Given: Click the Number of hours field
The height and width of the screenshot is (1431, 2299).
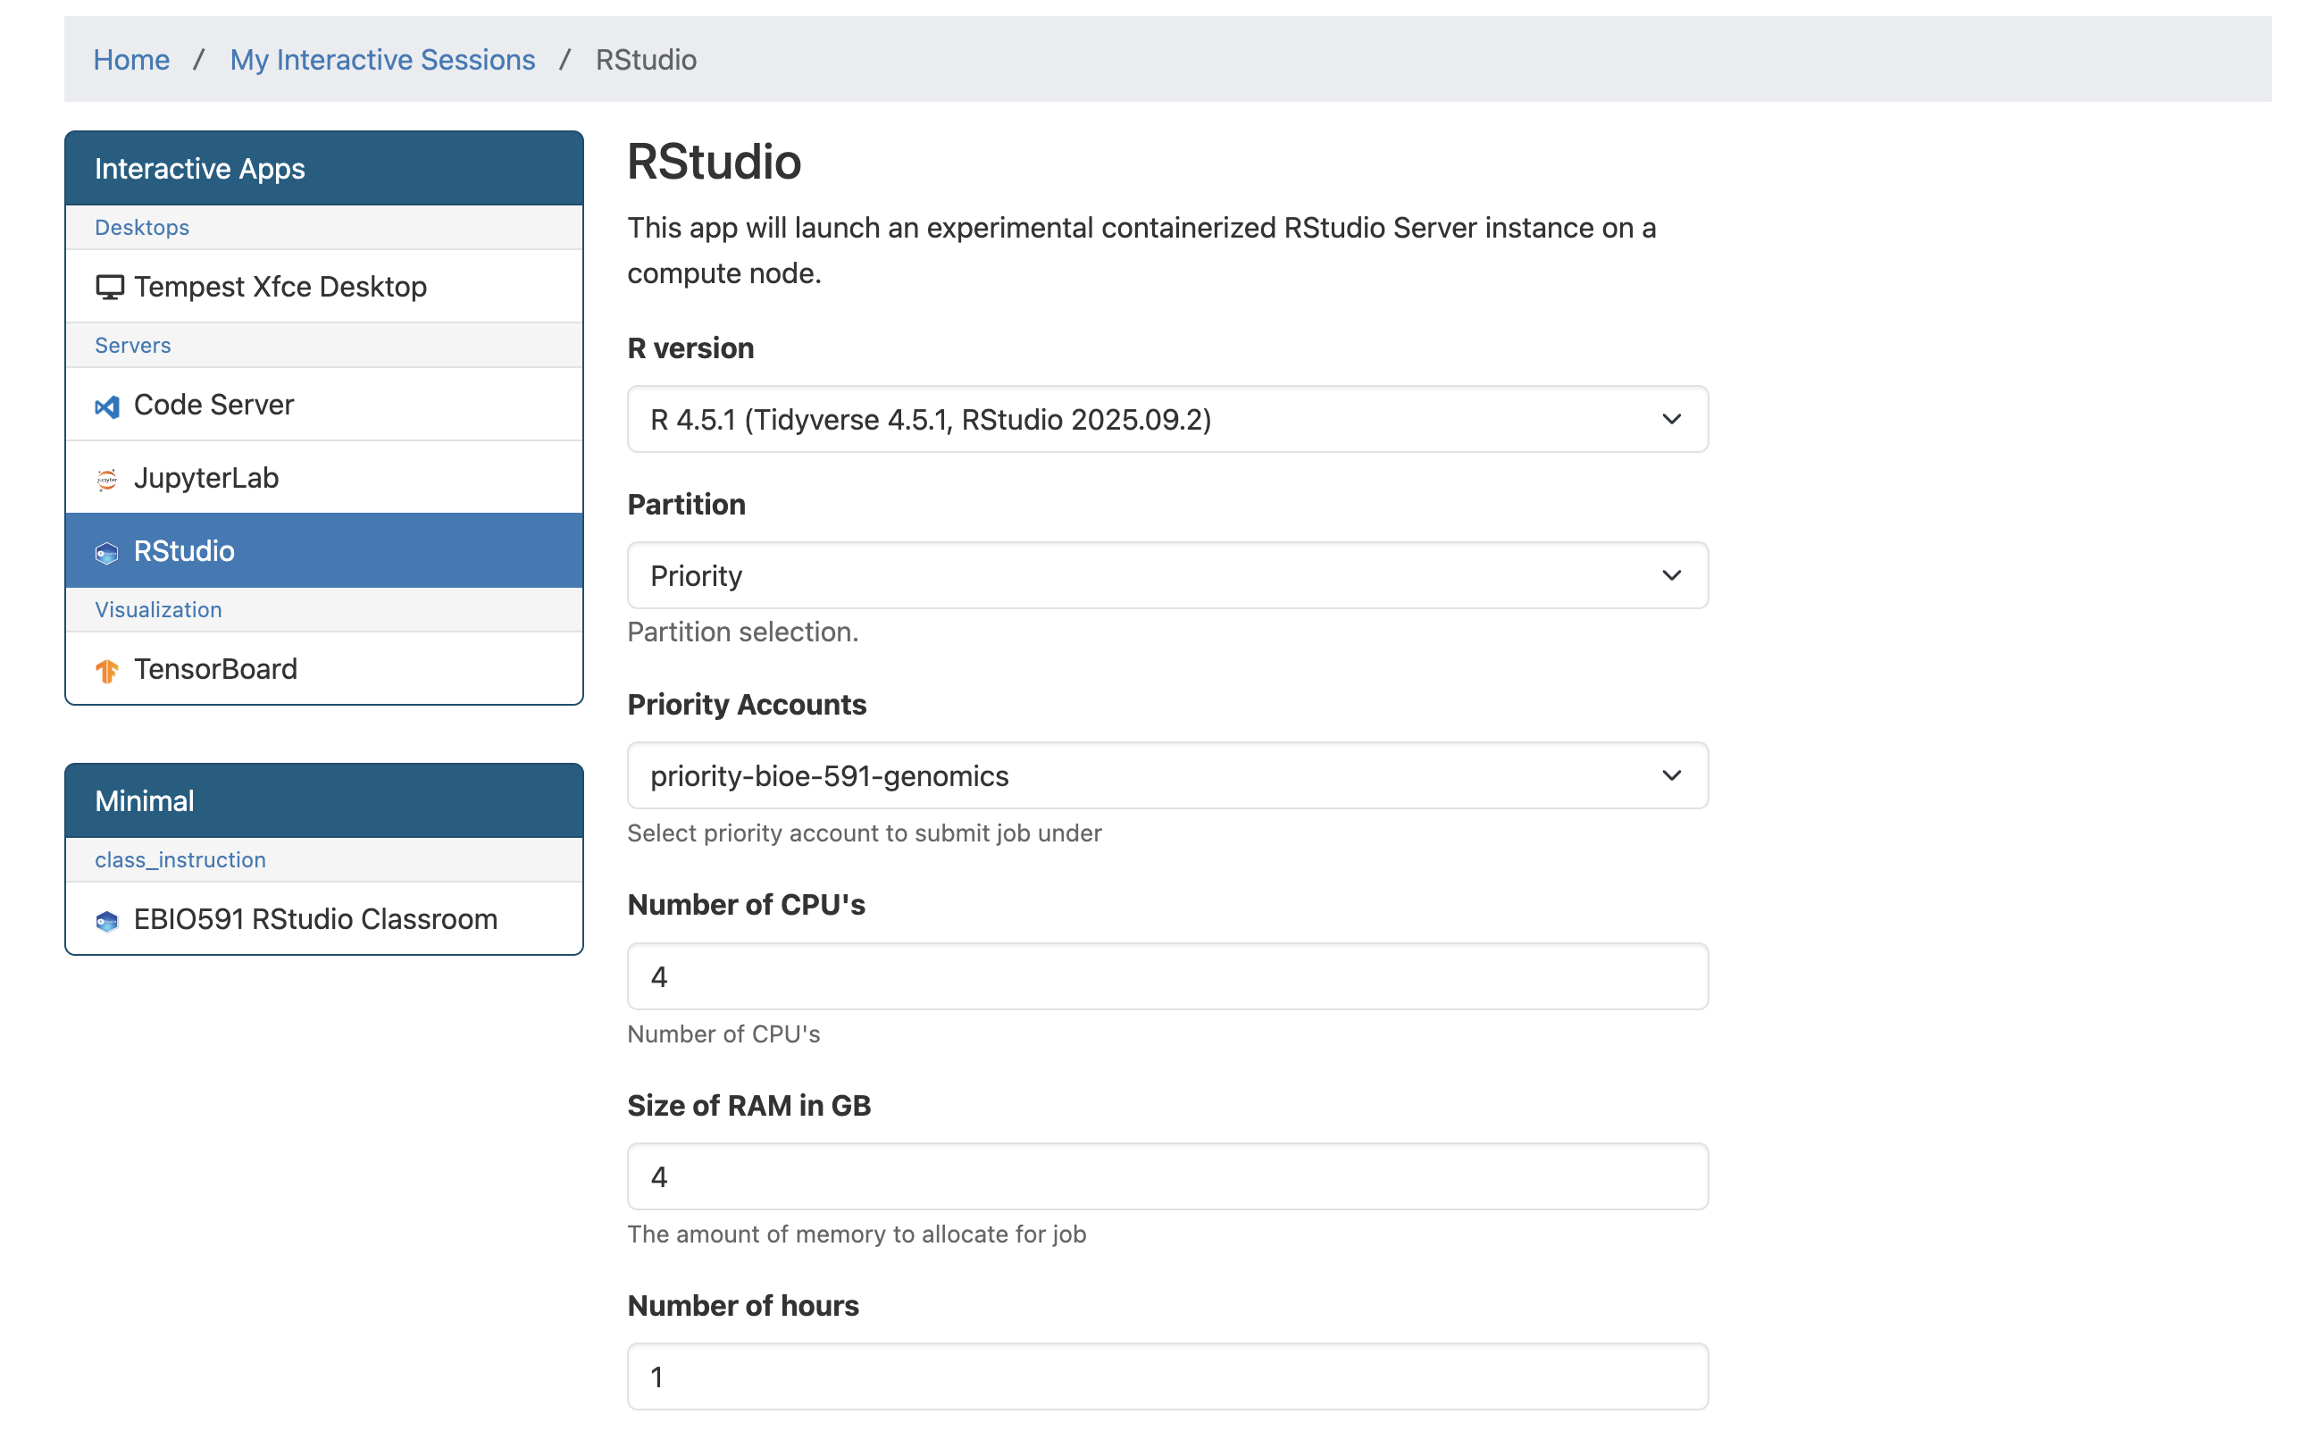Looking at the screenshot, I should coord(1166,1377).
